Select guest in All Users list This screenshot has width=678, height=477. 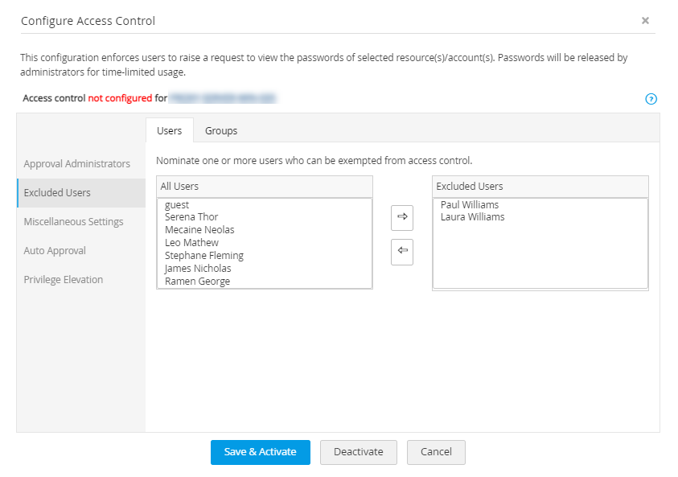(177, 204)
